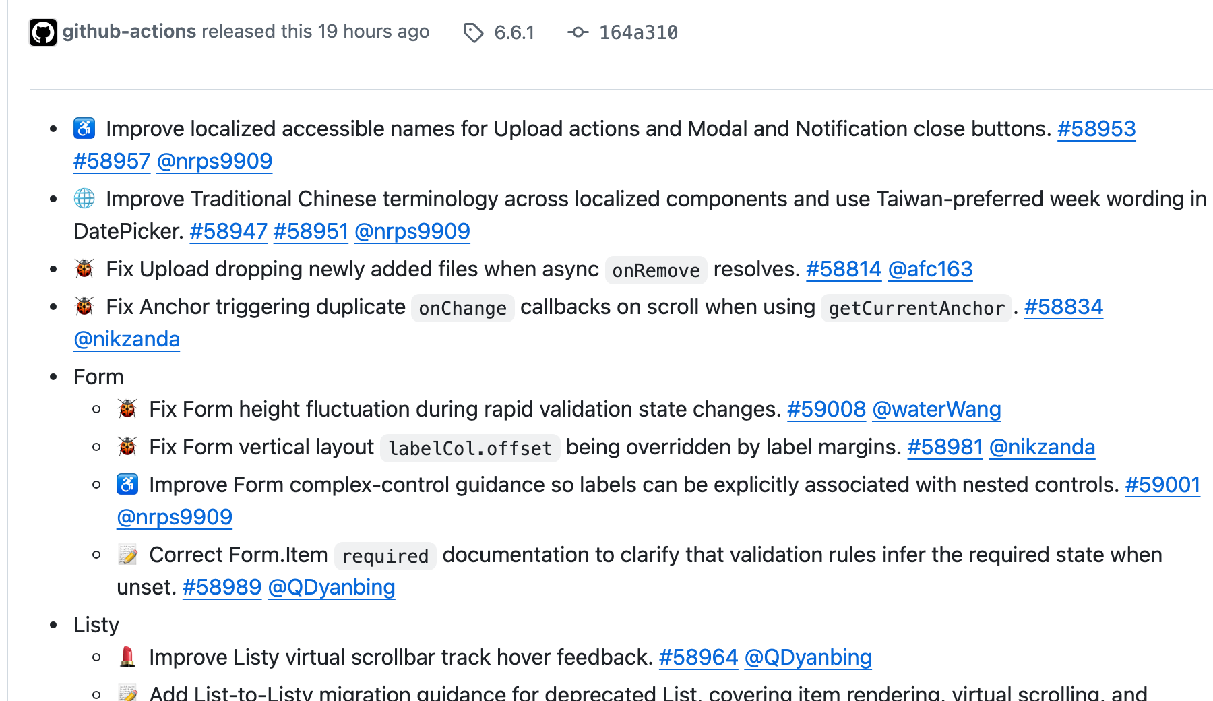Open pull request #58964 for Listy
Viewport: 1213px width, 701px height.
(698, 657)
